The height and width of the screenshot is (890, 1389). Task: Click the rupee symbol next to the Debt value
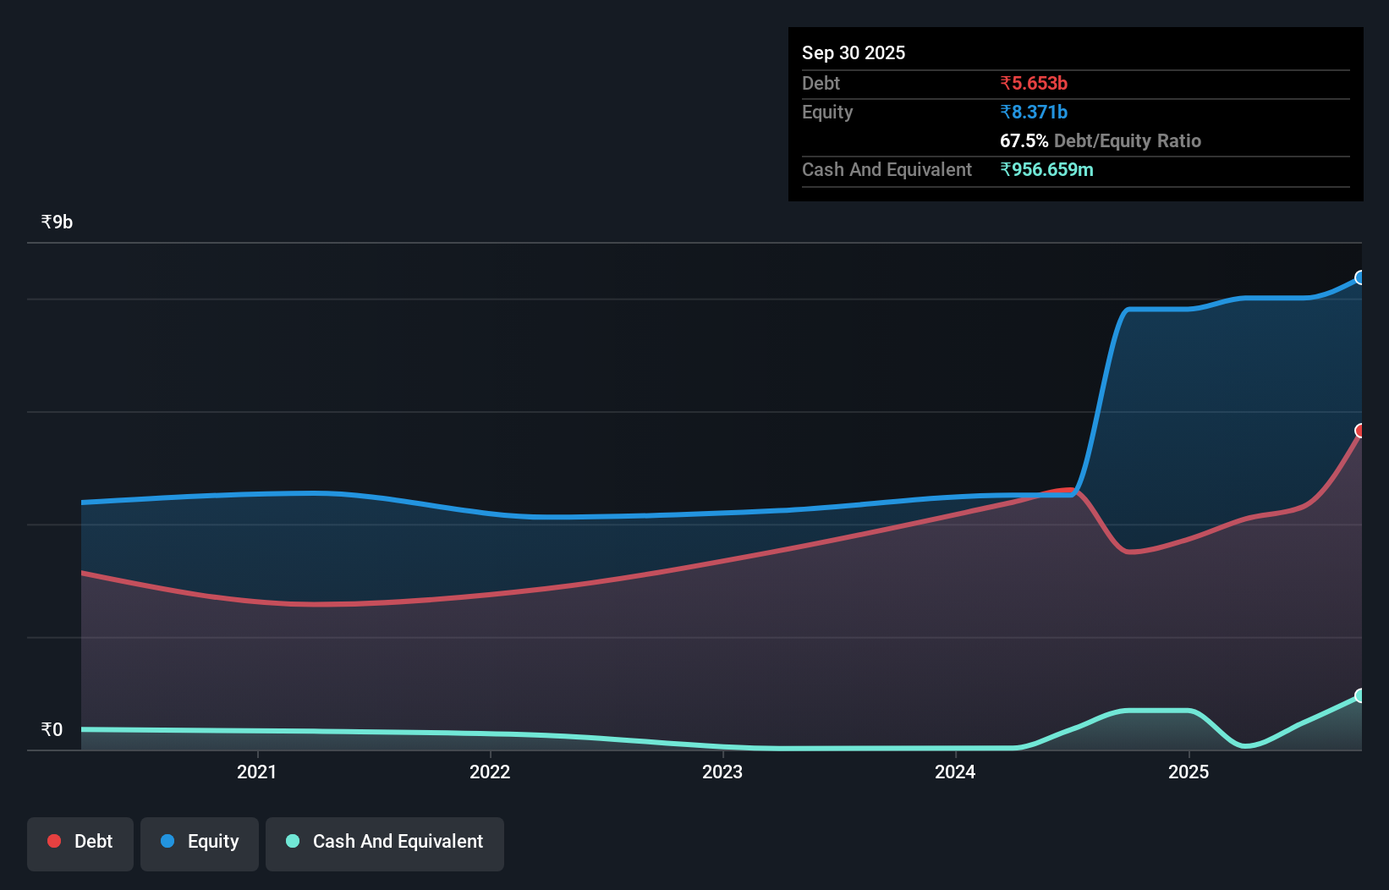tap(1006, 83)
